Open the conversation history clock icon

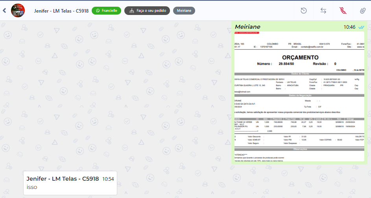pos(304,11)
